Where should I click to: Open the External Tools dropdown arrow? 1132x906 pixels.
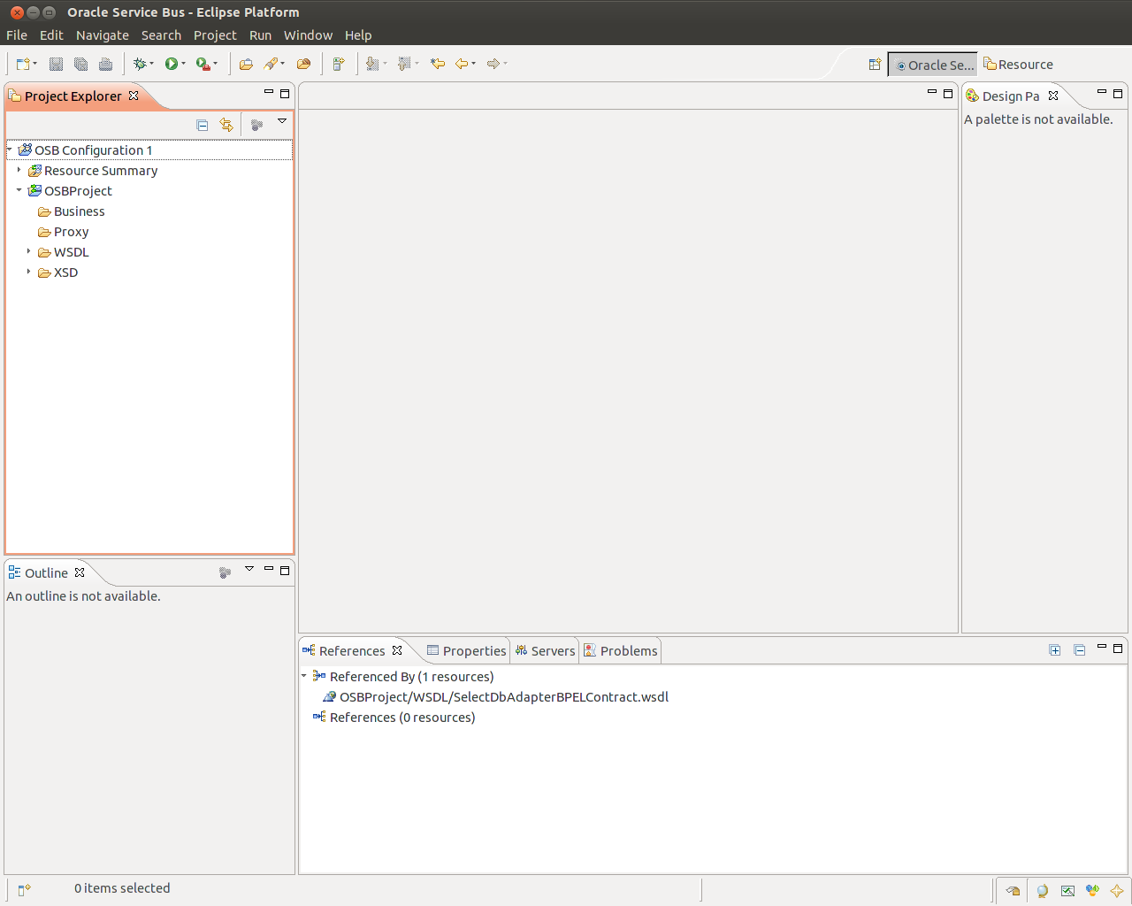pyautogui.click(x=215, y=64)
